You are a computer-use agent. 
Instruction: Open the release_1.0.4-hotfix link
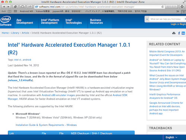tap(20, 80)
